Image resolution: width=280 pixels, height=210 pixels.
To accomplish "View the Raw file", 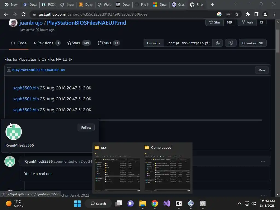I will pos(262,70).
